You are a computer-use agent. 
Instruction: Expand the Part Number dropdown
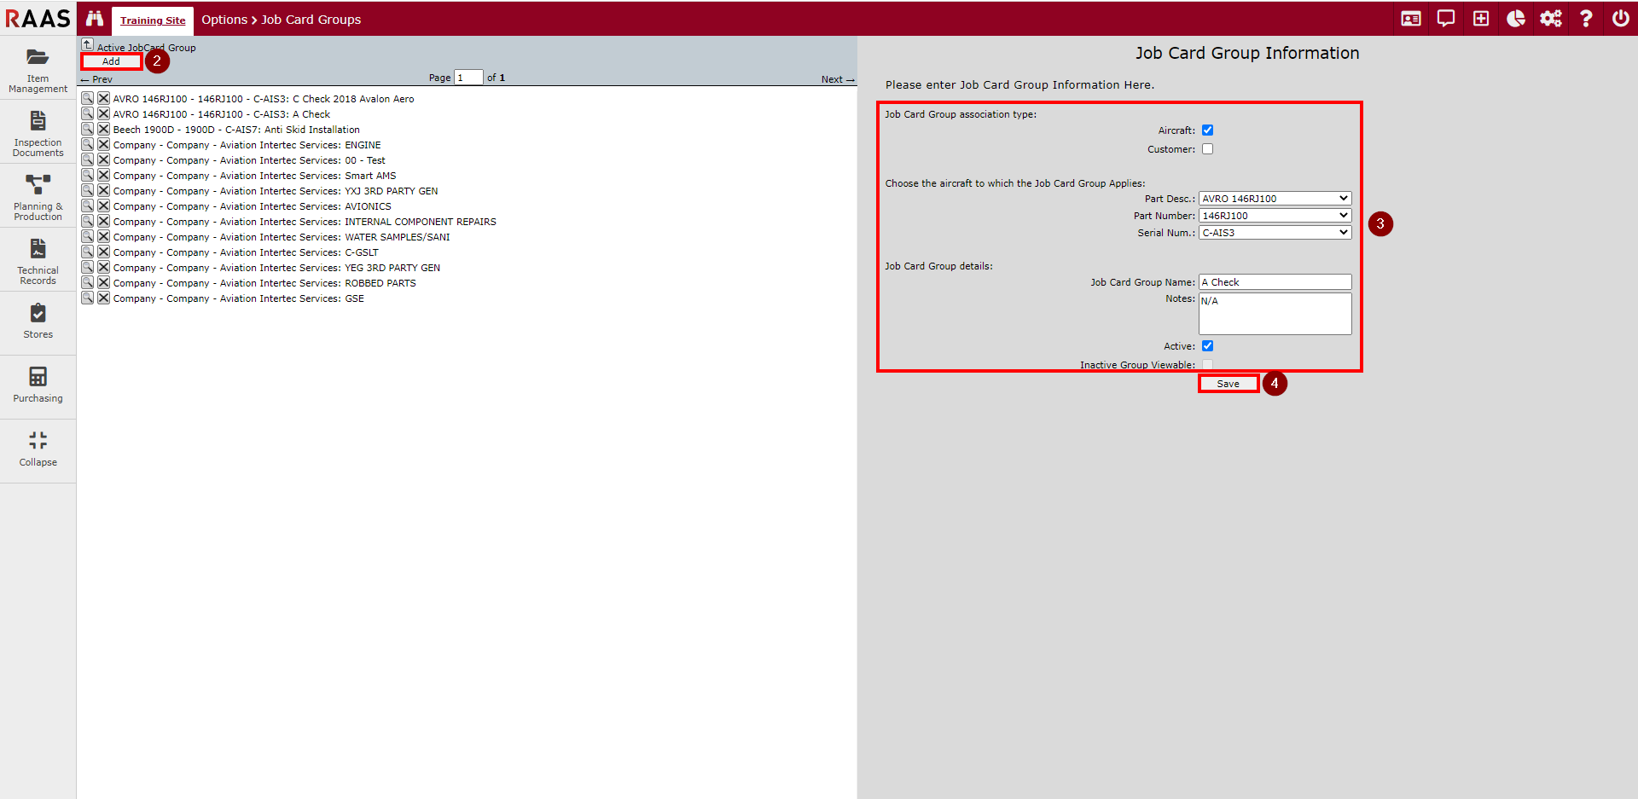1275,216
